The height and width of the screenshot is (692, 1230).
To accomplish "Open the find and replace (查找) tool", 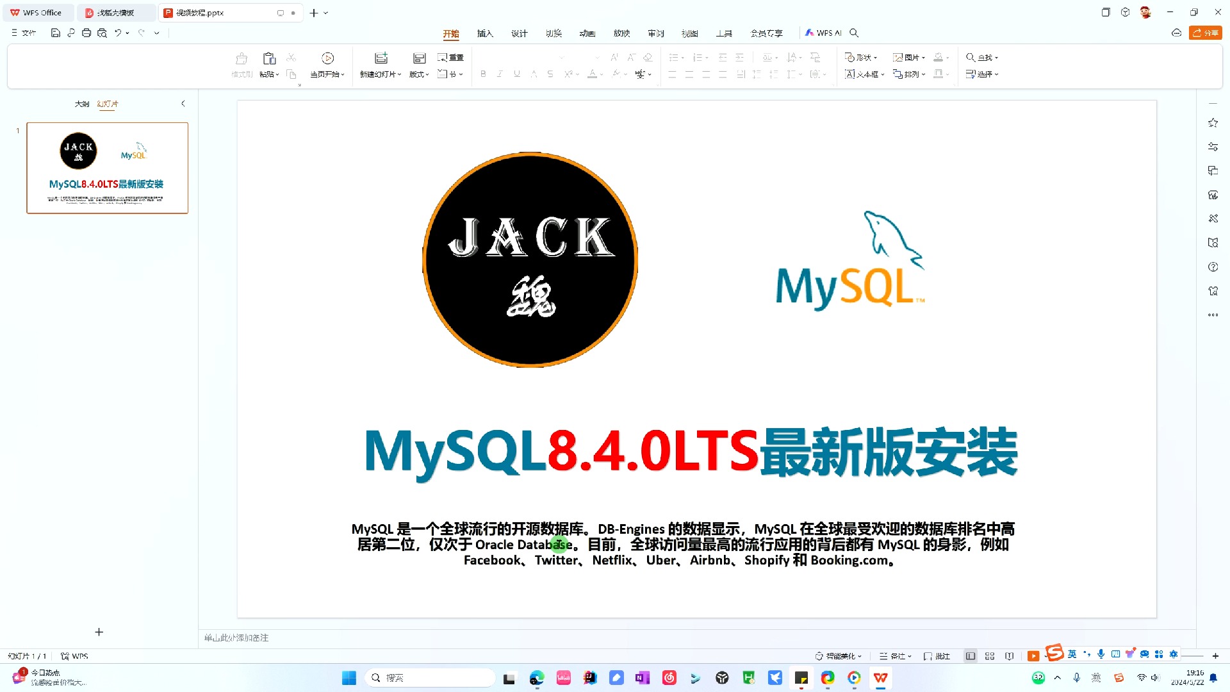I will point(982,57).
